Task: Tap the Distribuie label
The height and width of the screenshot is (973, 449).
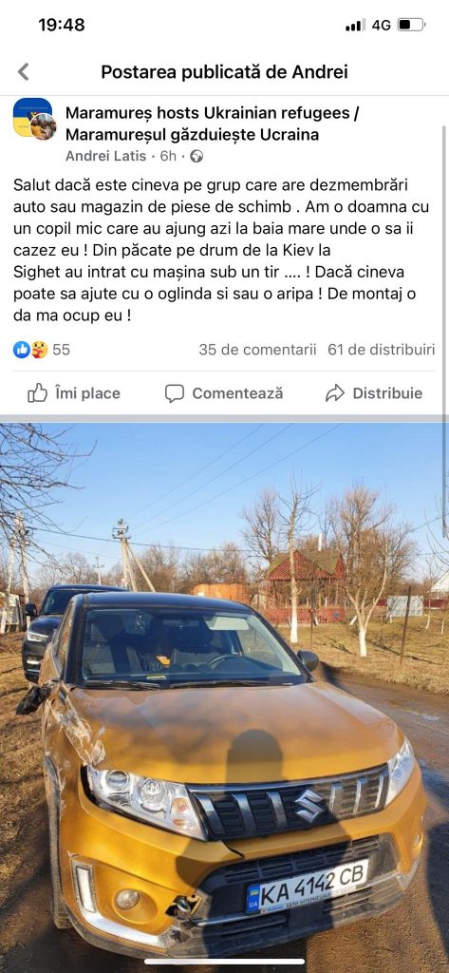Action: coord(387,393)
